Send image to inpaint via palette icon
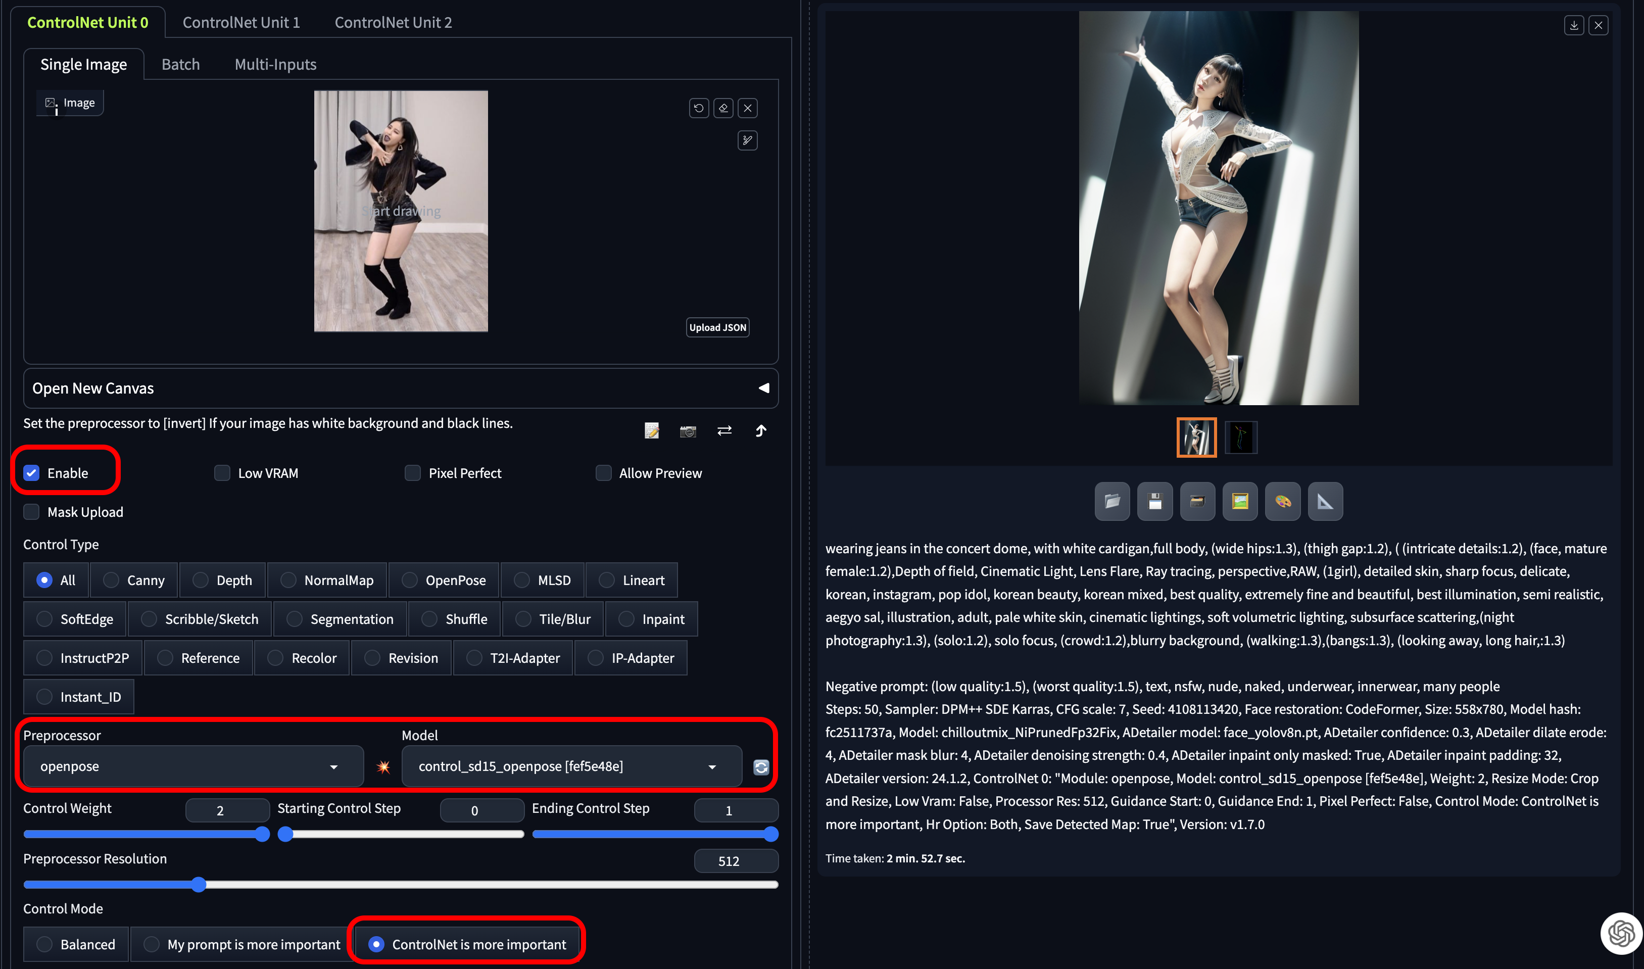Screen dimensions: 1644x969 tap(1282, 502)
